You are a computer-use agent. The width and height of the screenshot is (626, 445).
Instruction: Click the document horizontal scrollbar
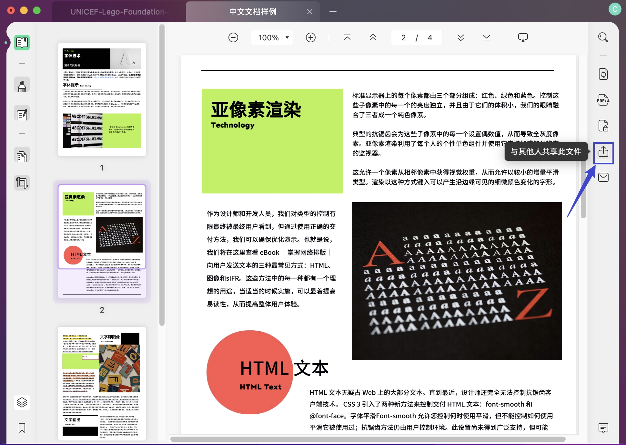368,439
